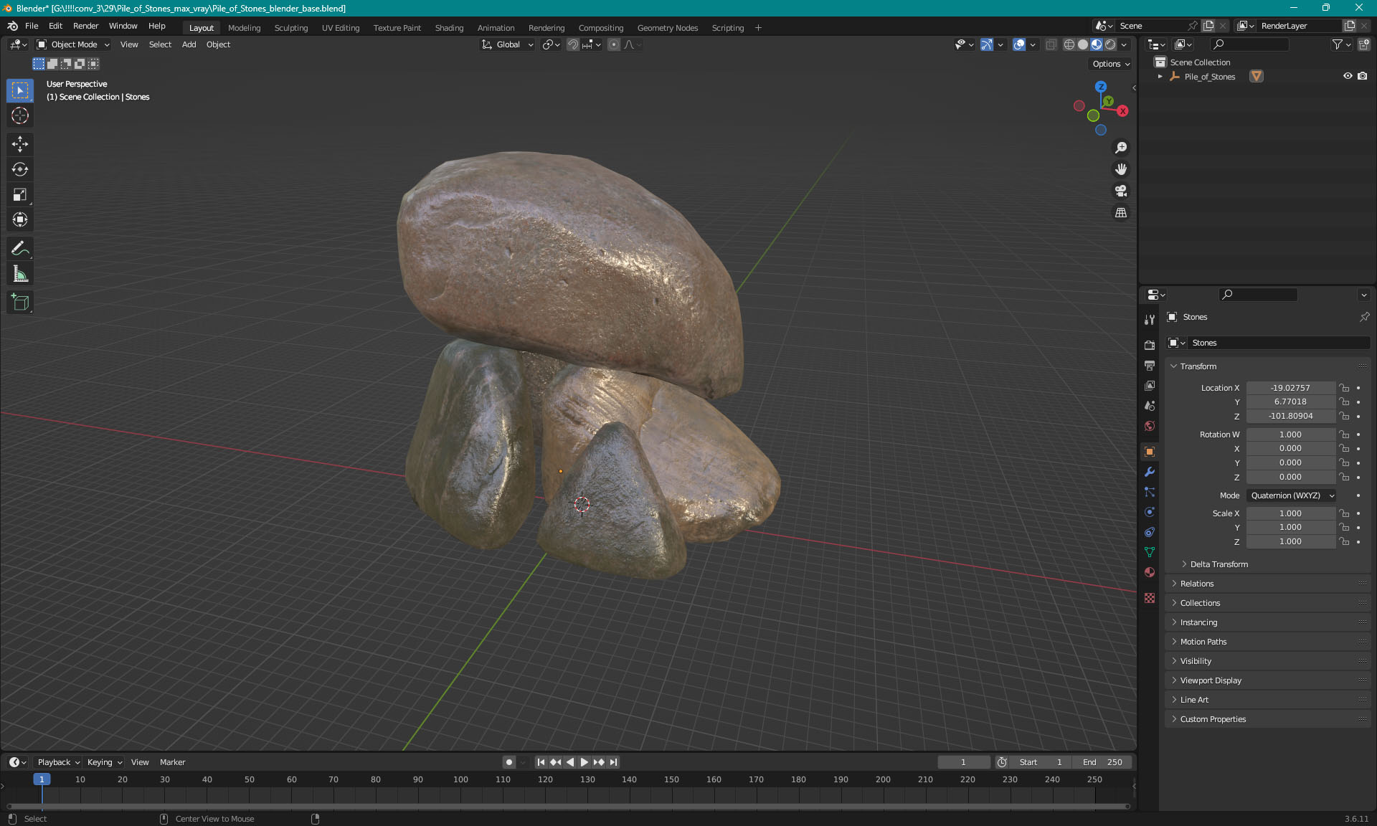This screenshot has height=826, width=1377.
Task: Open the Render menu
Action: point(85,26)
